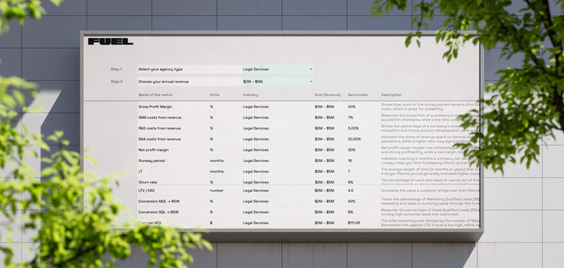
Task: Click the 6% churn rate benchmark
Action: (x=350, y=182)
